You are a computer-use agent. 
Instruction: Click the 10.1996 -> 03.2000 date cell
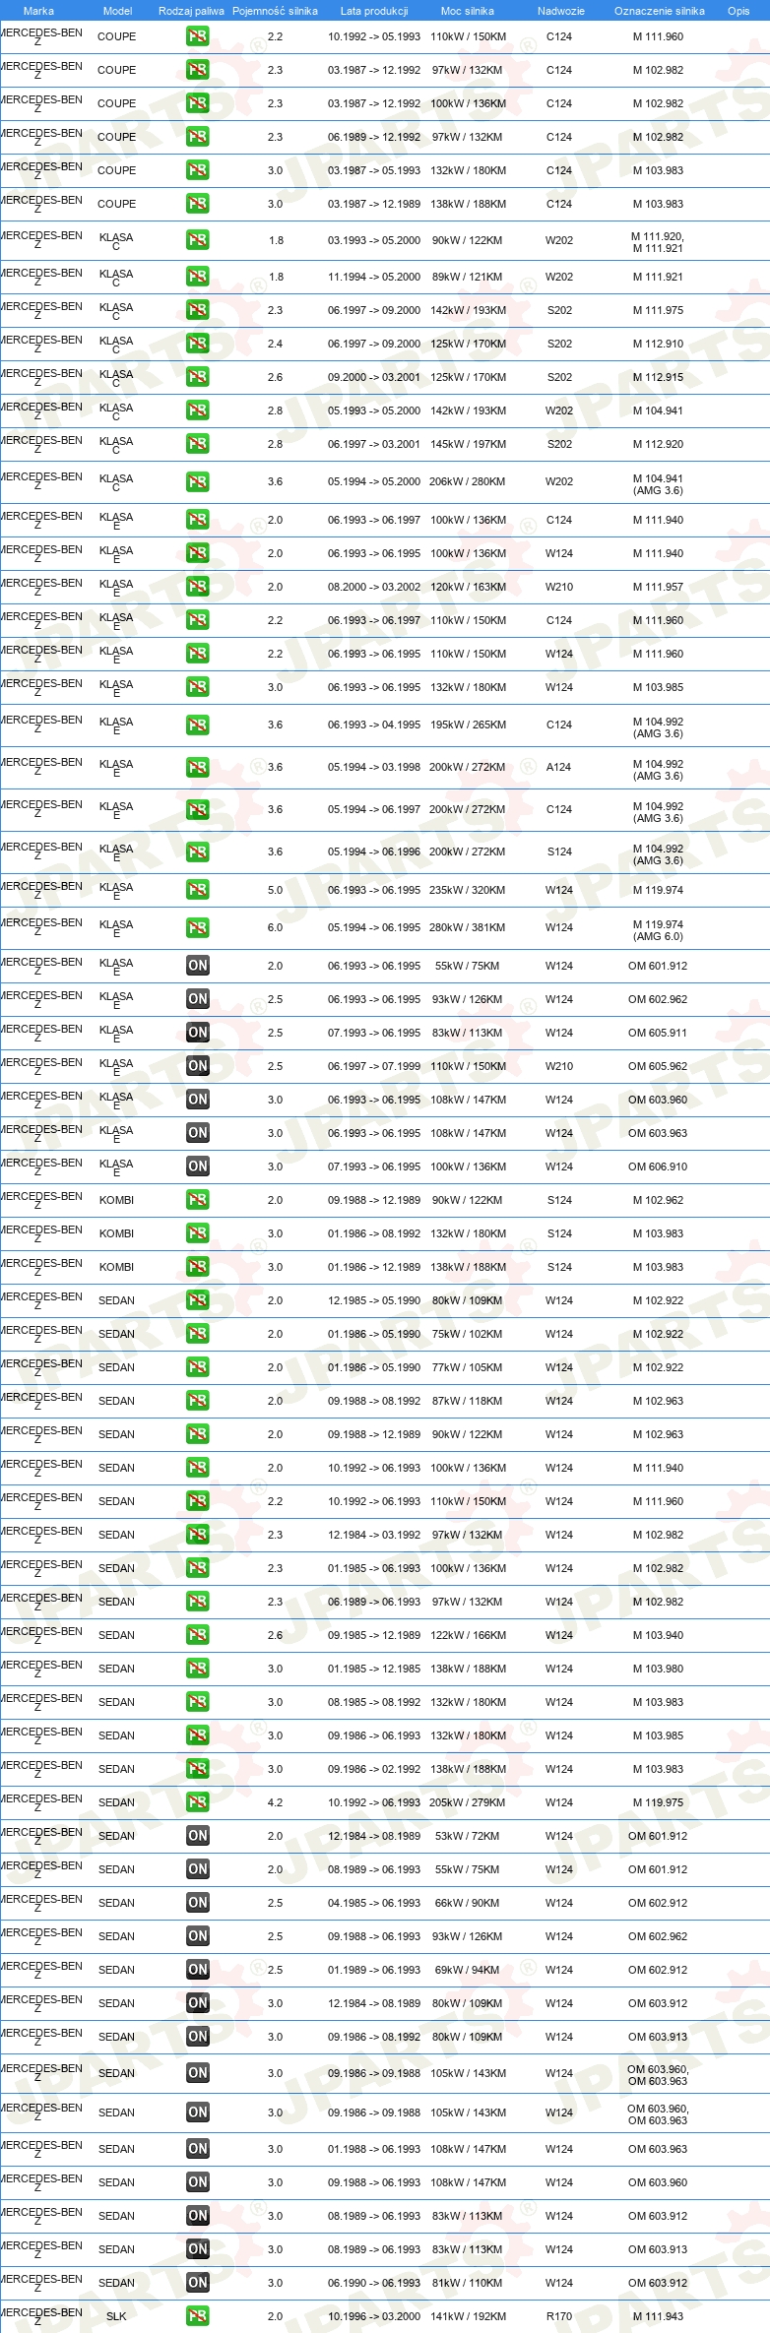(374, 2316)
